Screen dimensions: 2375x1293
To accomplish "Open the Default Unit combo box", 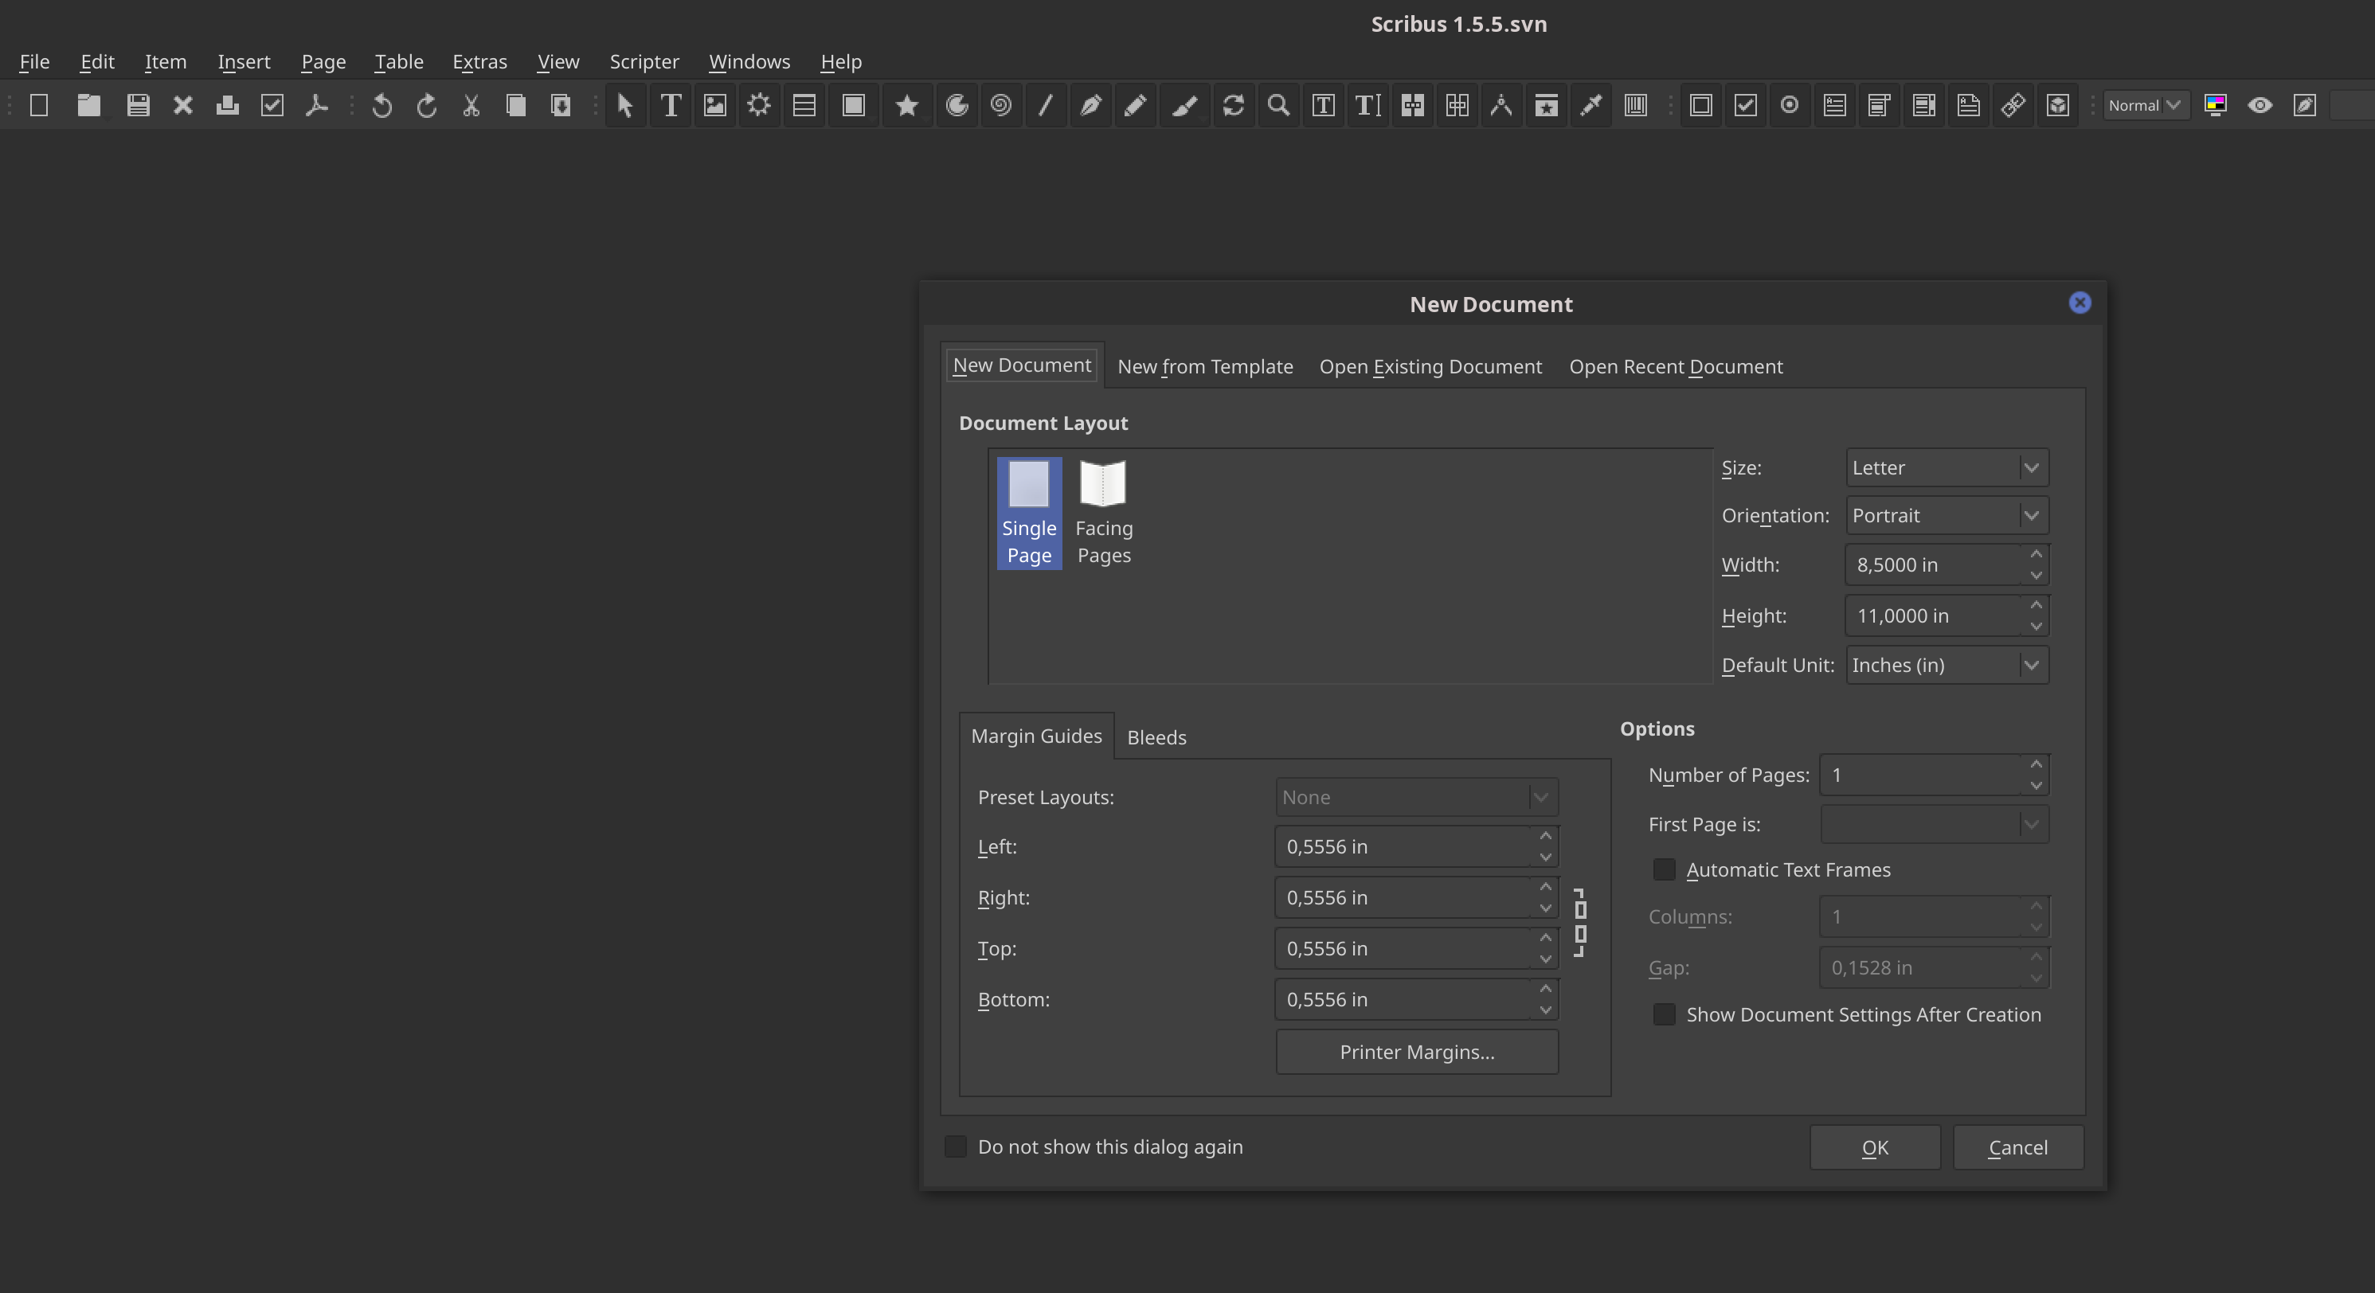I will pos(1947,665).
